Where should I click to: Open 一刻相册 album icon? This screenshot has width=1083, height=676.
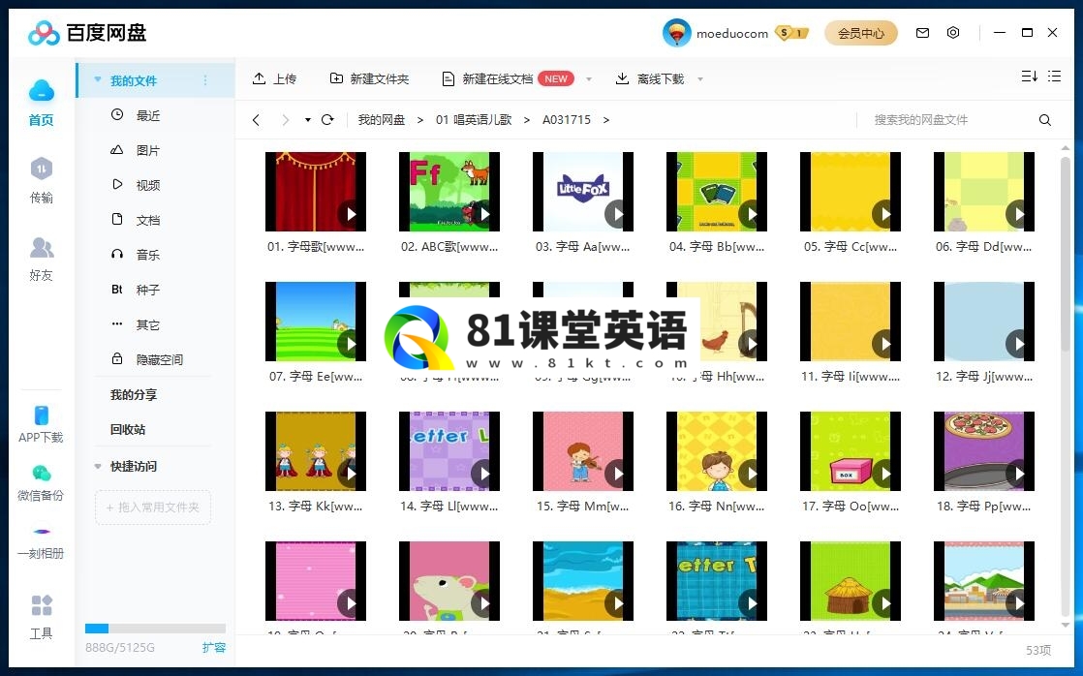pyautogui.click(x=42, y=532)
